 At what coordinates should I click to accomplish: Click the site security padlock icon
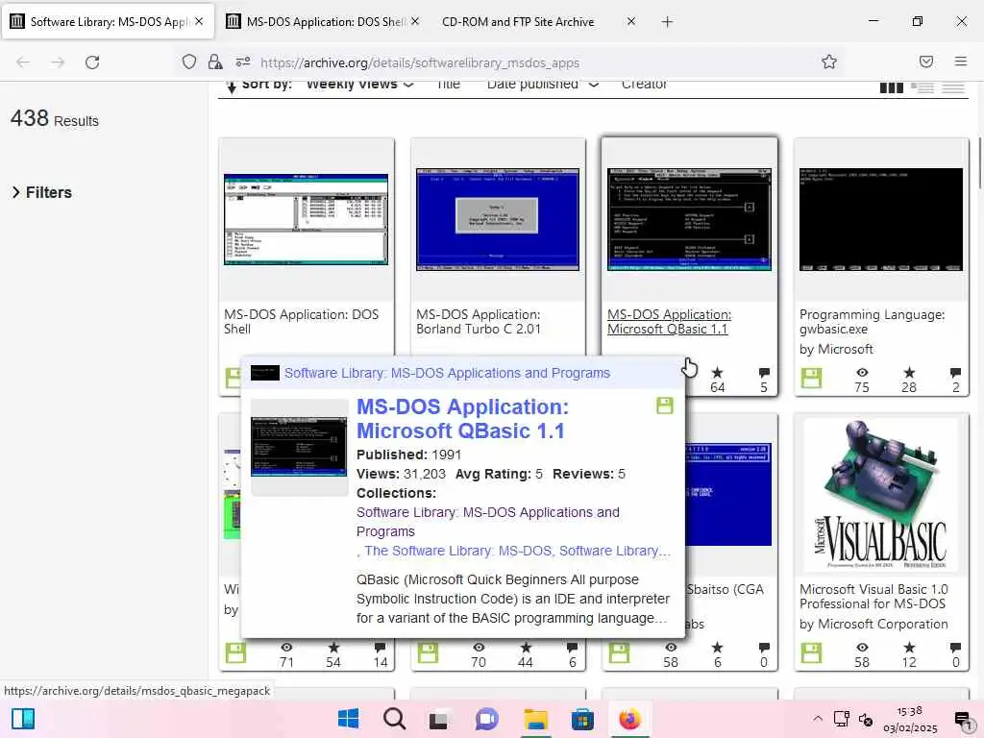coord(215,61)
